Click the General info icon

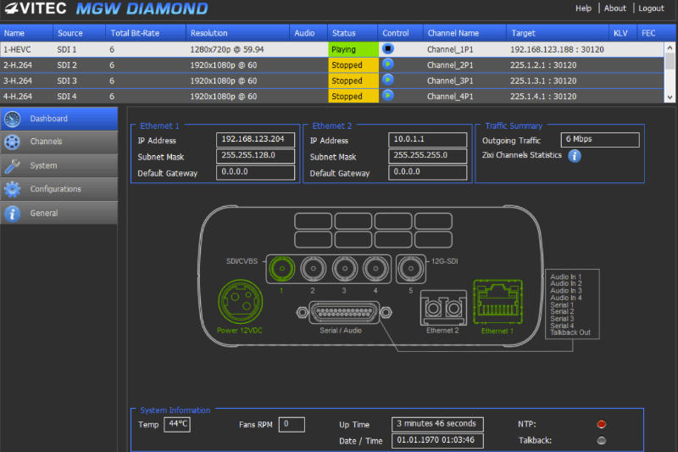tap(12, 213)
